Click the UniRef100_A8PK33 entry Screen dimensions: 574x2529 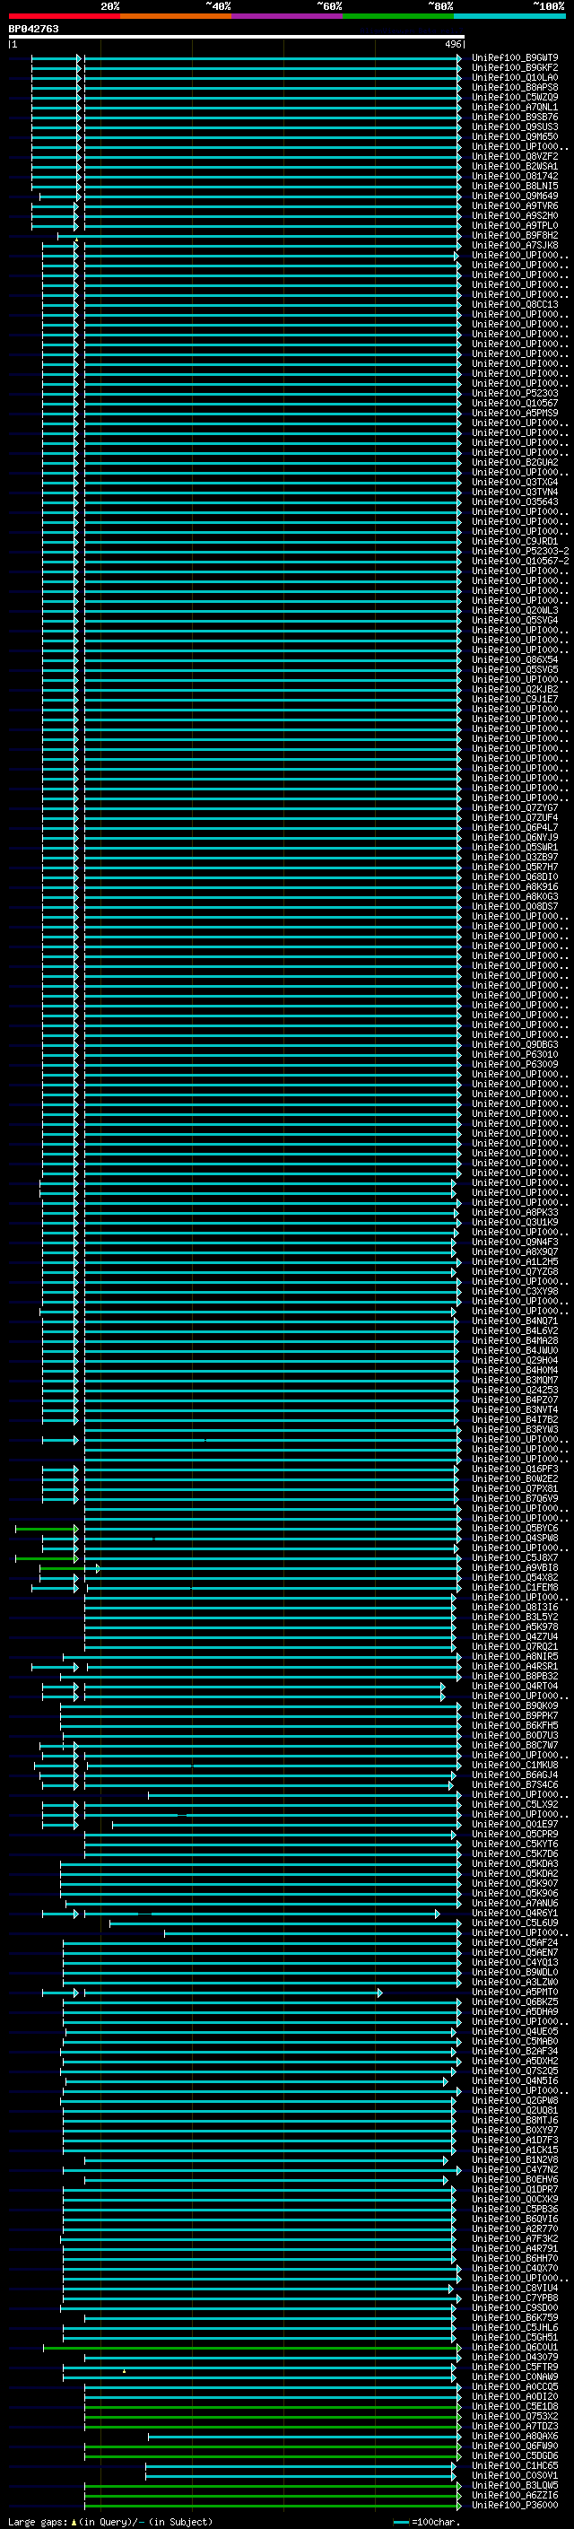click(514, 1211)
